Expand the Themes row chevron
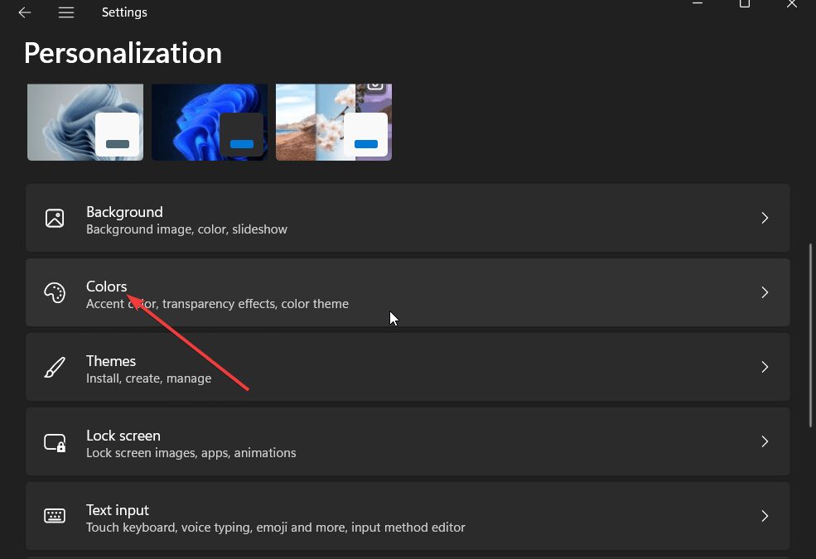The height and width of the screenshot is (559, 816). coord(764,367)
